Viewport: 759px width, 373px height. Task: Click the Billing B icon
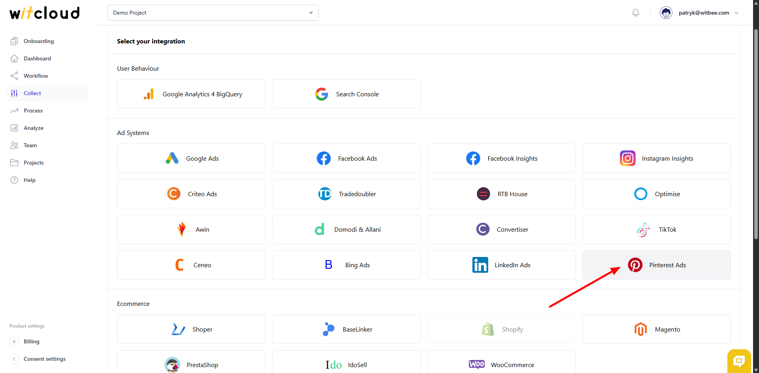[x=14, y=341]
